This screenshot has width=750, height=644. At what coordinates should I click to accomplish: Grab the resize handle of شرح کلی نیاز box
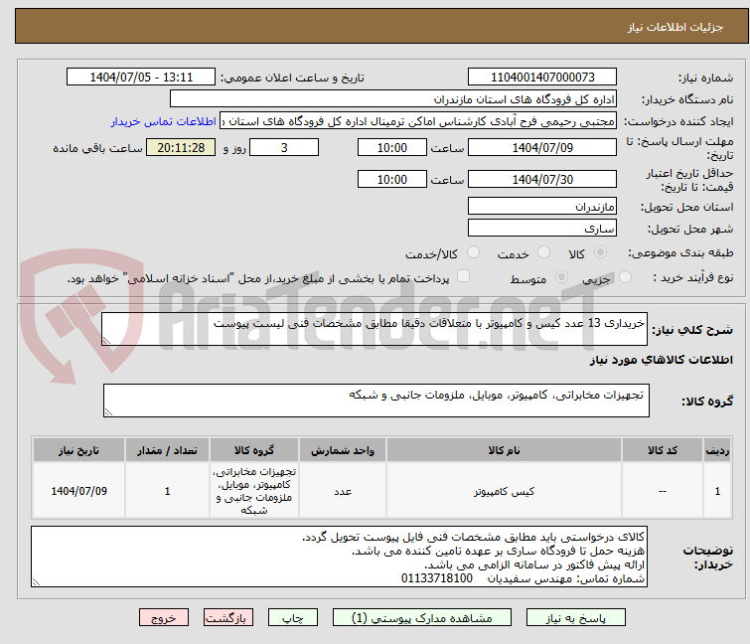tap(106, 341)
